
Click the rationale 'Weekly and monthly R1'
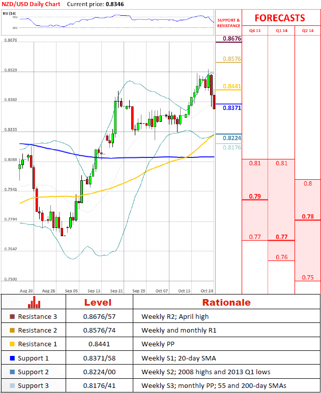pos(179,331)
